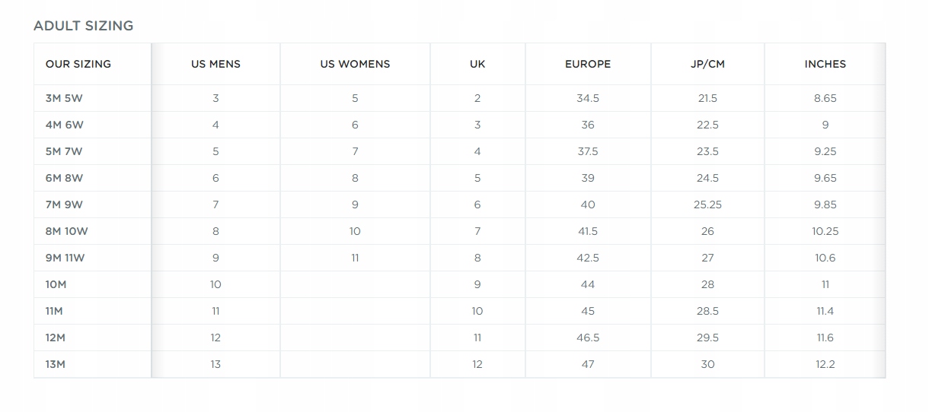Viewport: 929px width, 412px height.
Task: Click Europe size 34.5 cell
Action: 588,99
